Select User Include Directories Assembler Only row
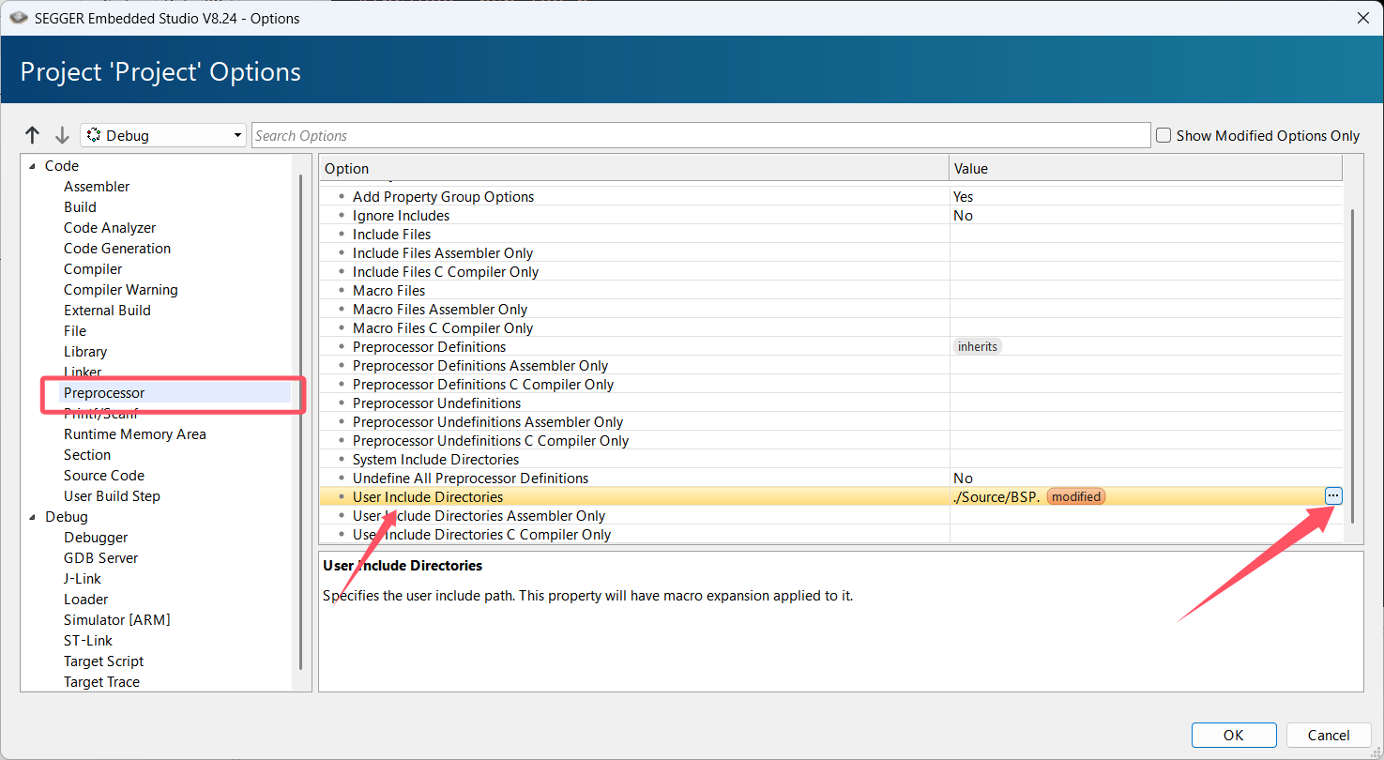The width and height of the screenshot is (1384, 760). (x=831, y=516)
